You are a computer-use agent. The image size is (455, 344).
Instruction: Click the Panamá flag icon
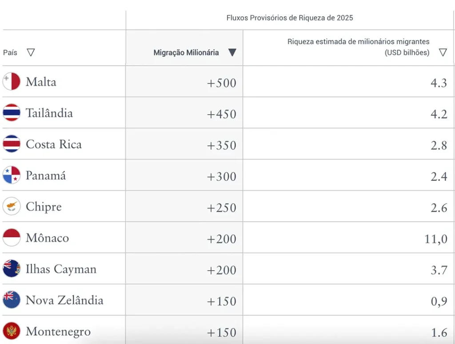12,175
